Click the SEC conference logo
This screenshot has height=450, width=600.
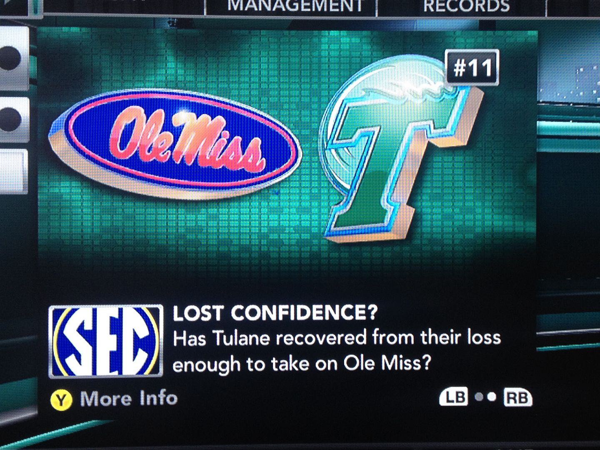pyautogui.click(x=105, y=341)
